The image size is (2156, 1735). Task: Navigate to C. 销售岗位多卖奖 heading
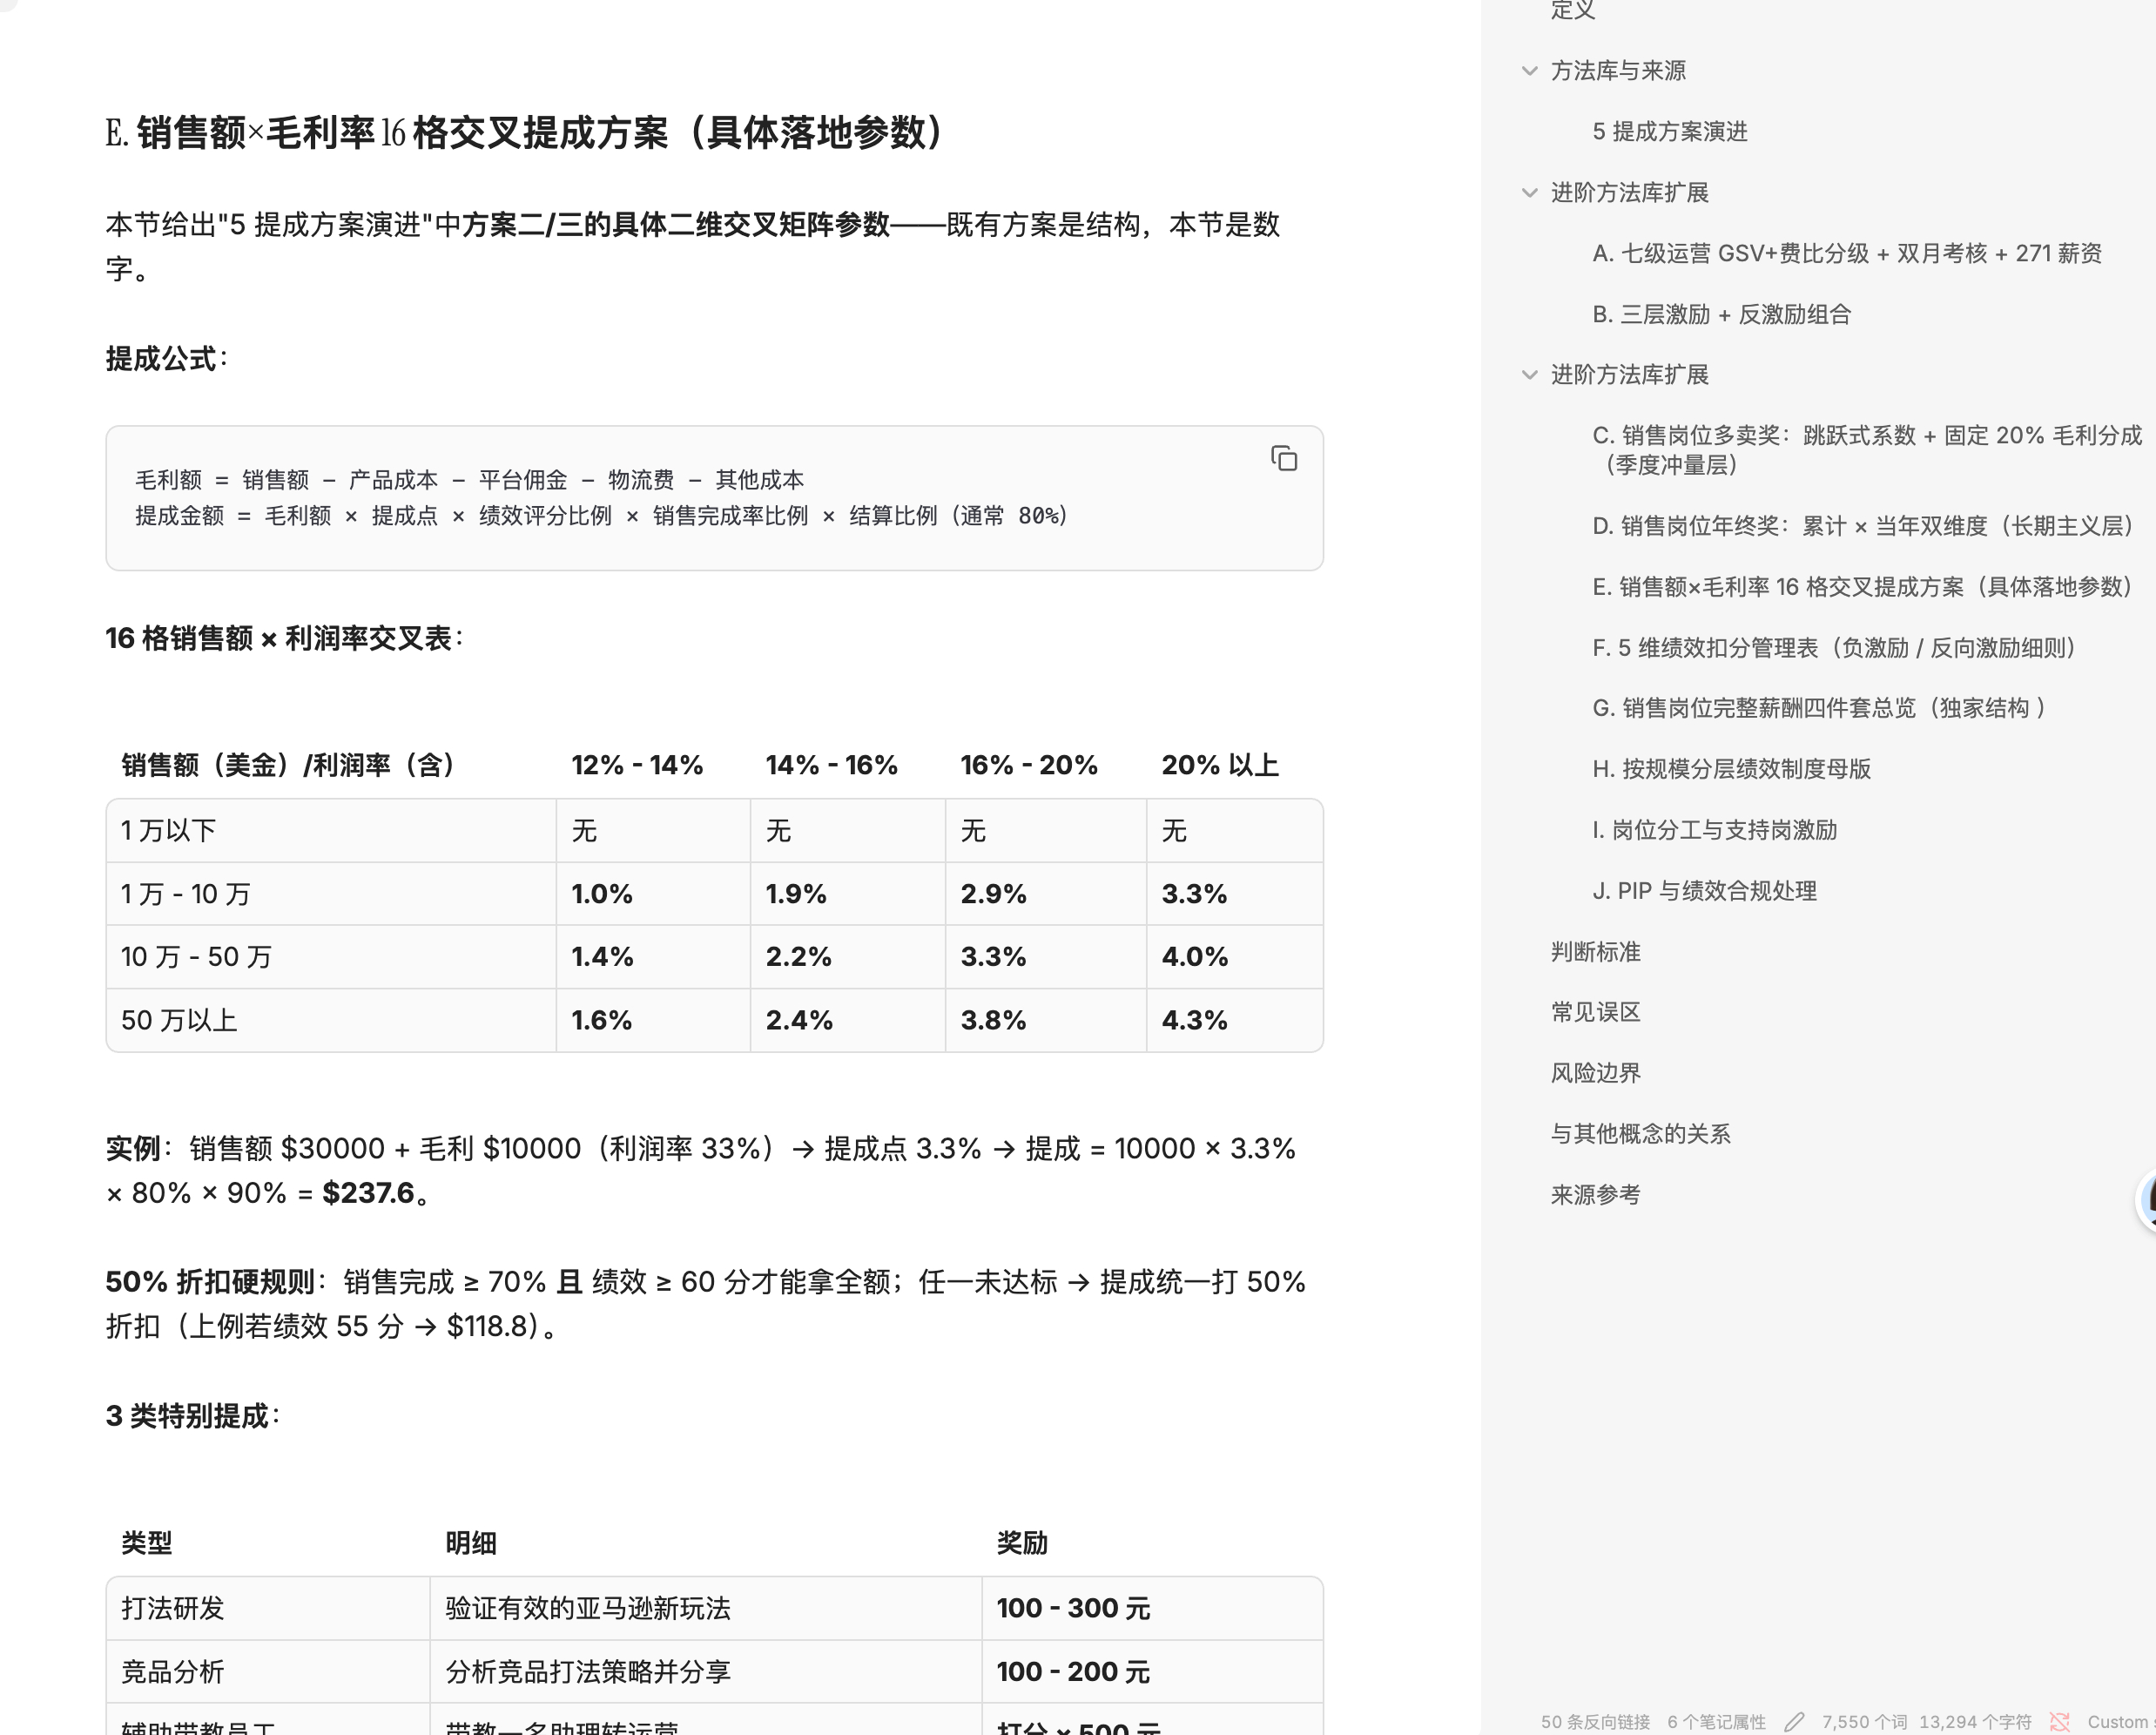[1866, 450]
